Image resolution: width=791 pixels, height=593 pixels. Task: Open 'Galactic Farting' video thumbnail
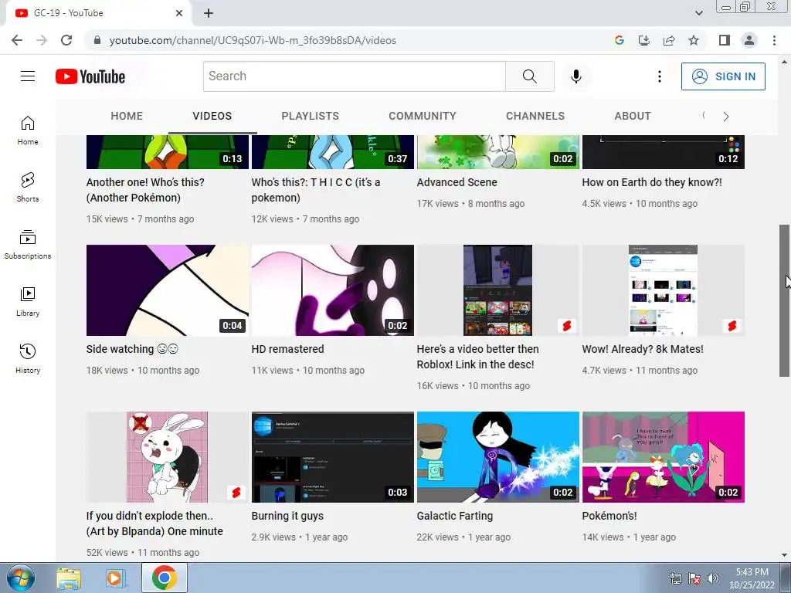tap(498, 457)
